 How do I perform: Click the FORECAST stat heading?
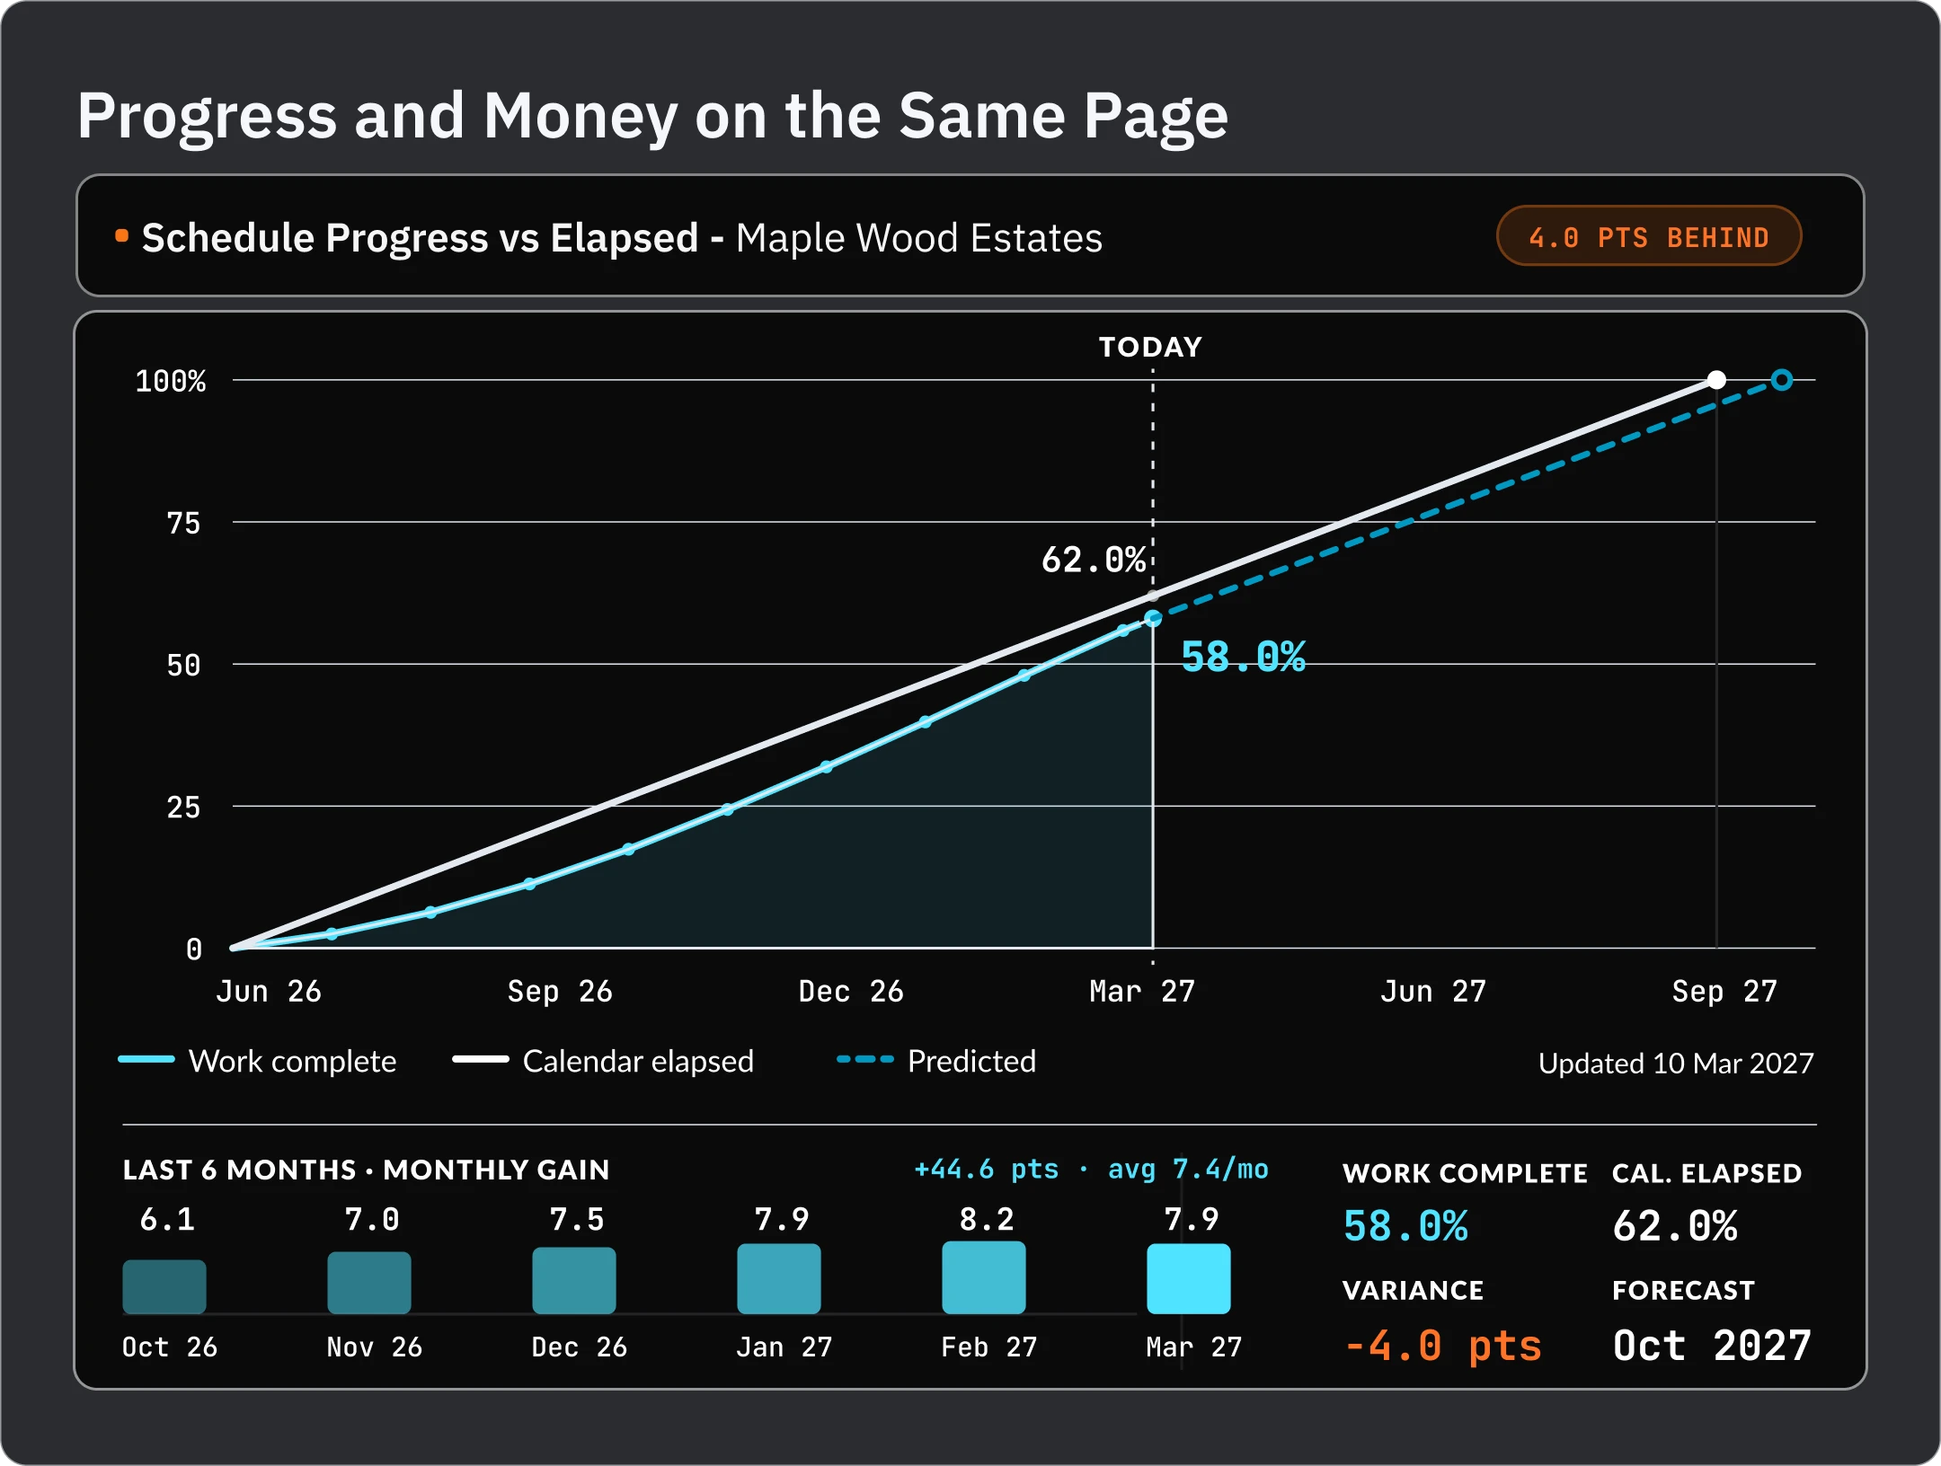1683,1291
